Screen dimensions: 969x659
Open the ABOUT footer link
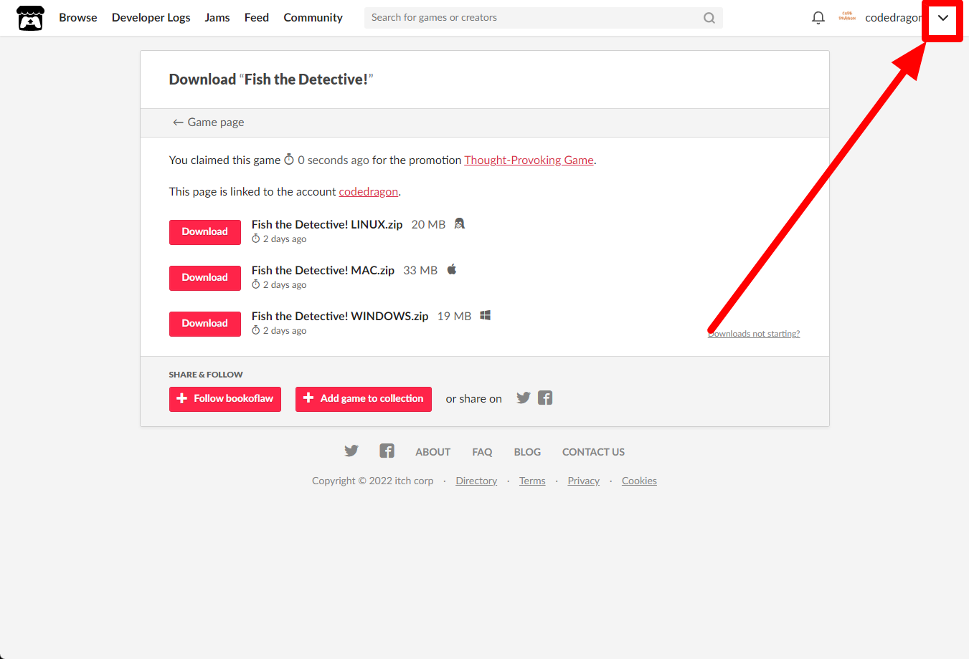pyautogui.click(x=433, y=452)
